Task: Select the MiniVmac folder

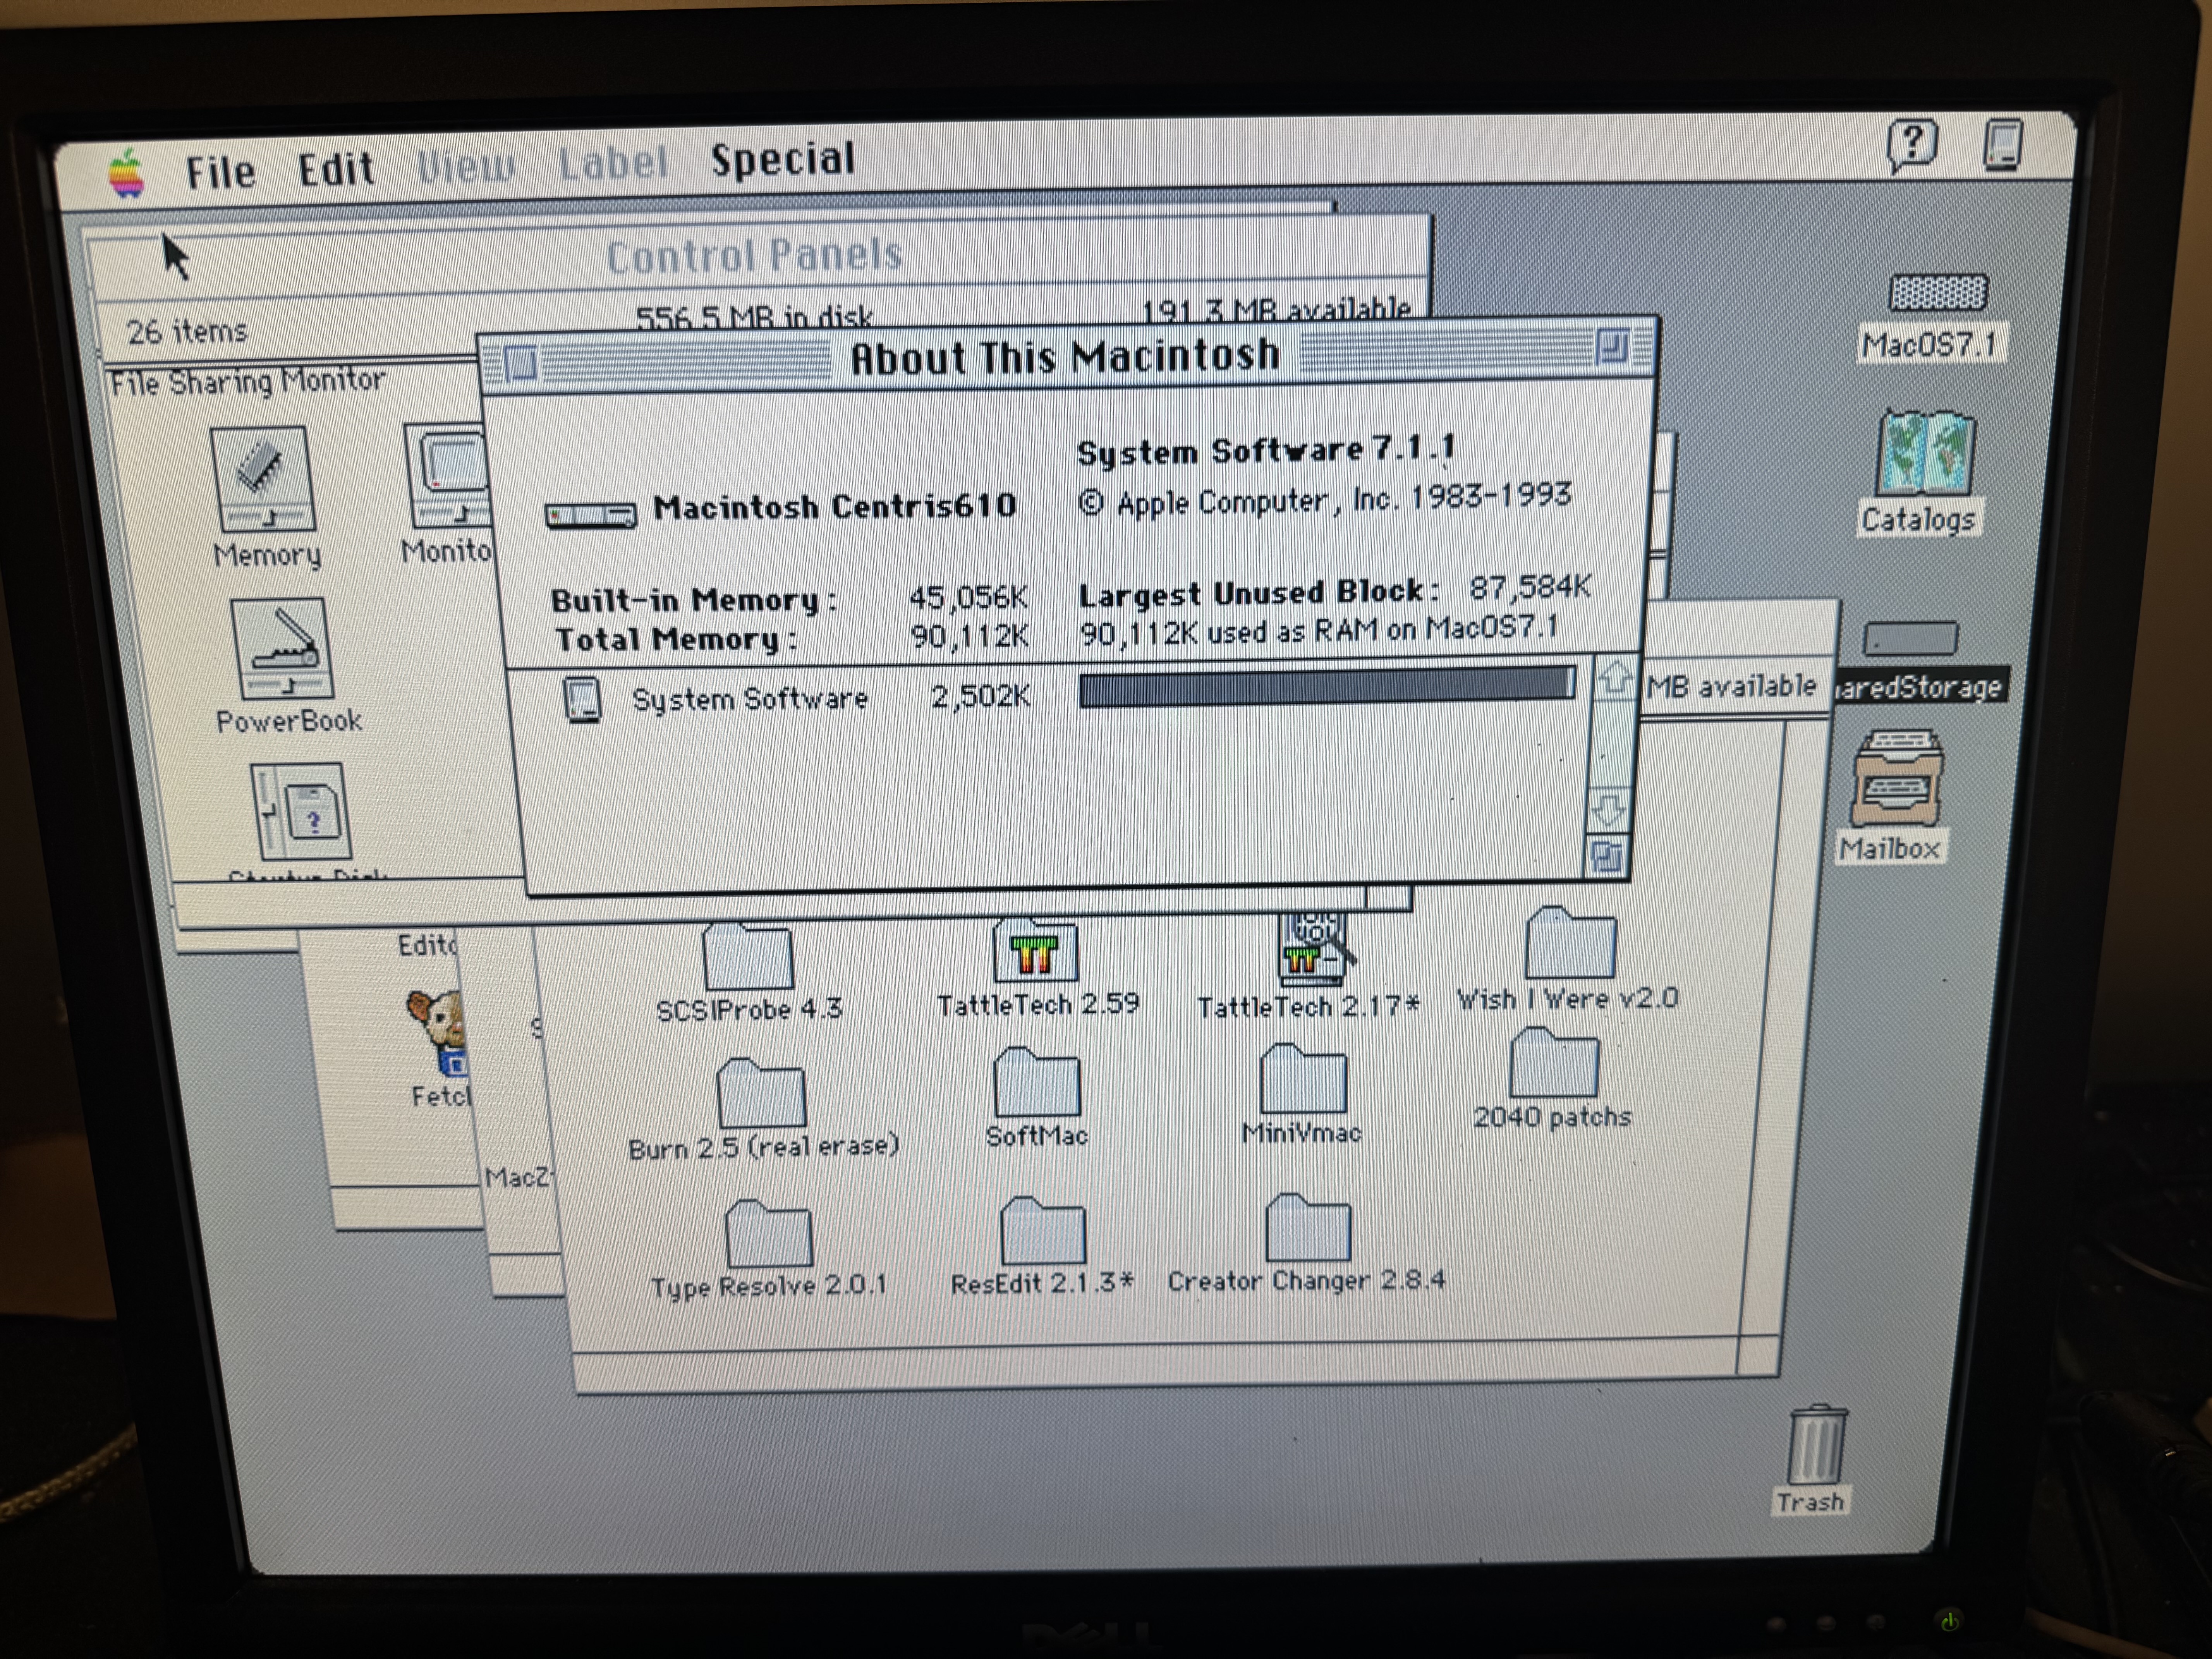Action: [1303, 1078]
